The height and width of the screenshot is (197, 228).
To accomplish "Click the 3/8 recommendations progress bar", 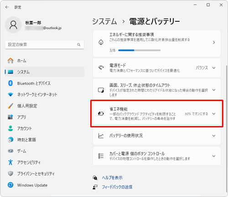I will pos(140,50).
